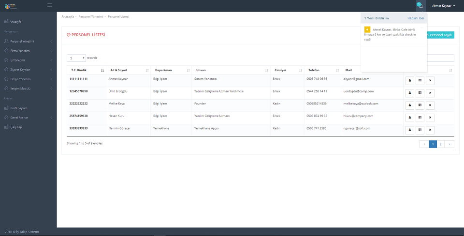This screenshot has width=464, height=236.
Task: Select Çıkış Yap to log out
Action: [x=28, y=127]
